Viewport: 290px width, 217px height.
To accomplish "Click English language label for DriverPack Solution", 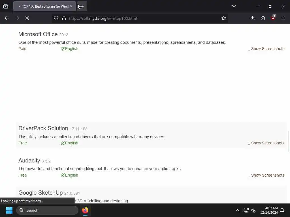I will coord(70,143).
